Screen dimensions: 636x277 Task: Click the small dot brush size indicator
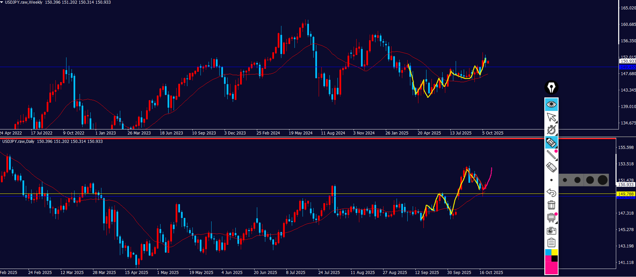pyautogui.click(x=551, y=180)
